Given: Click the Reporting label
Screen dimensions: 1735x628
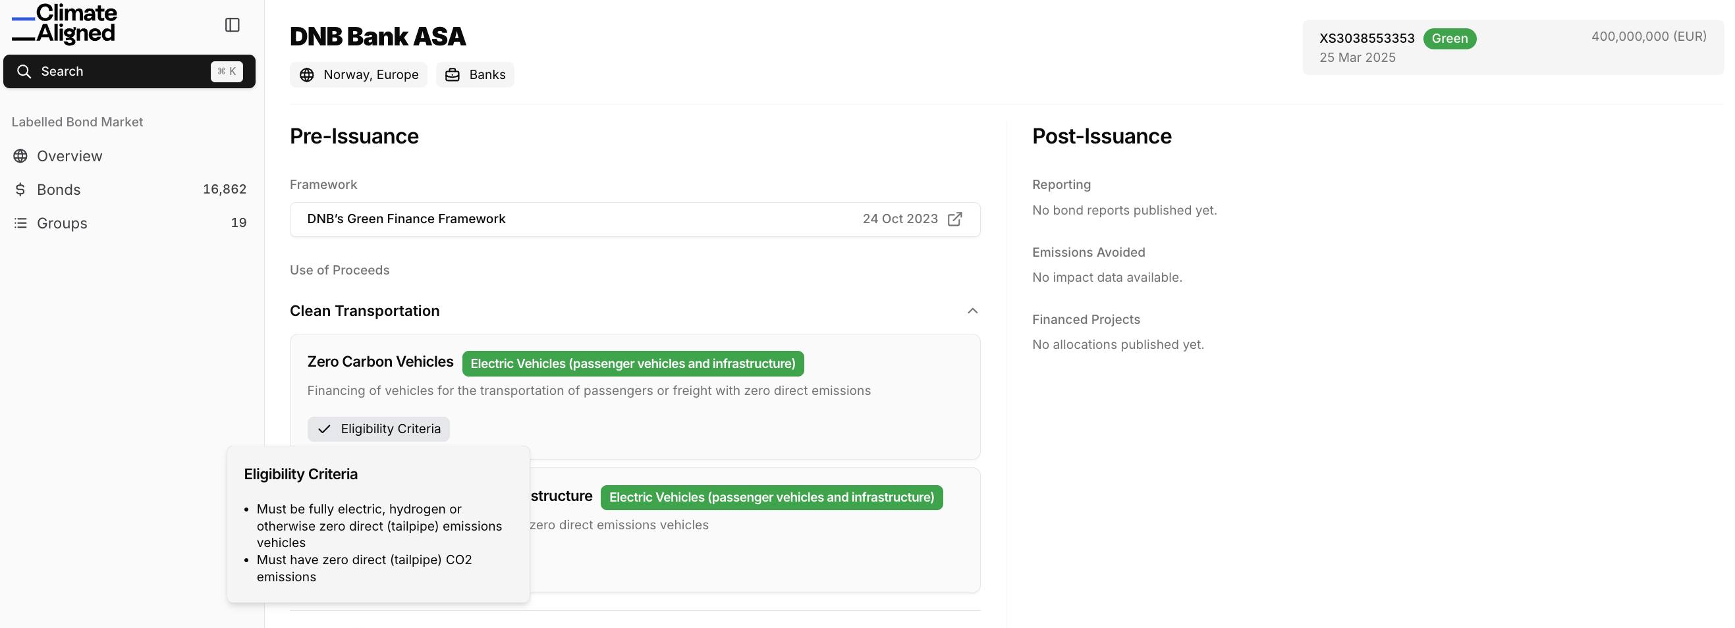Looking at the screenshot, I should [x=1061, y=184].
